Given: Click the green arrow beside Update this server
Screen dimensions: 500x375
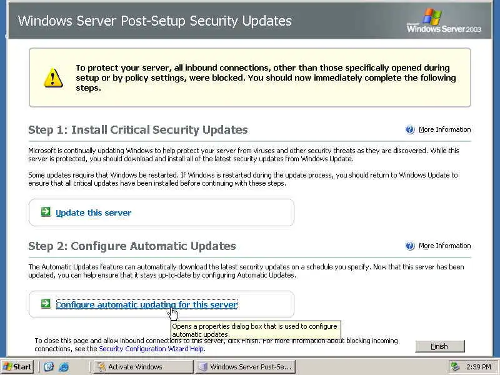Looking at the screenshot, I should coord(46,212).
